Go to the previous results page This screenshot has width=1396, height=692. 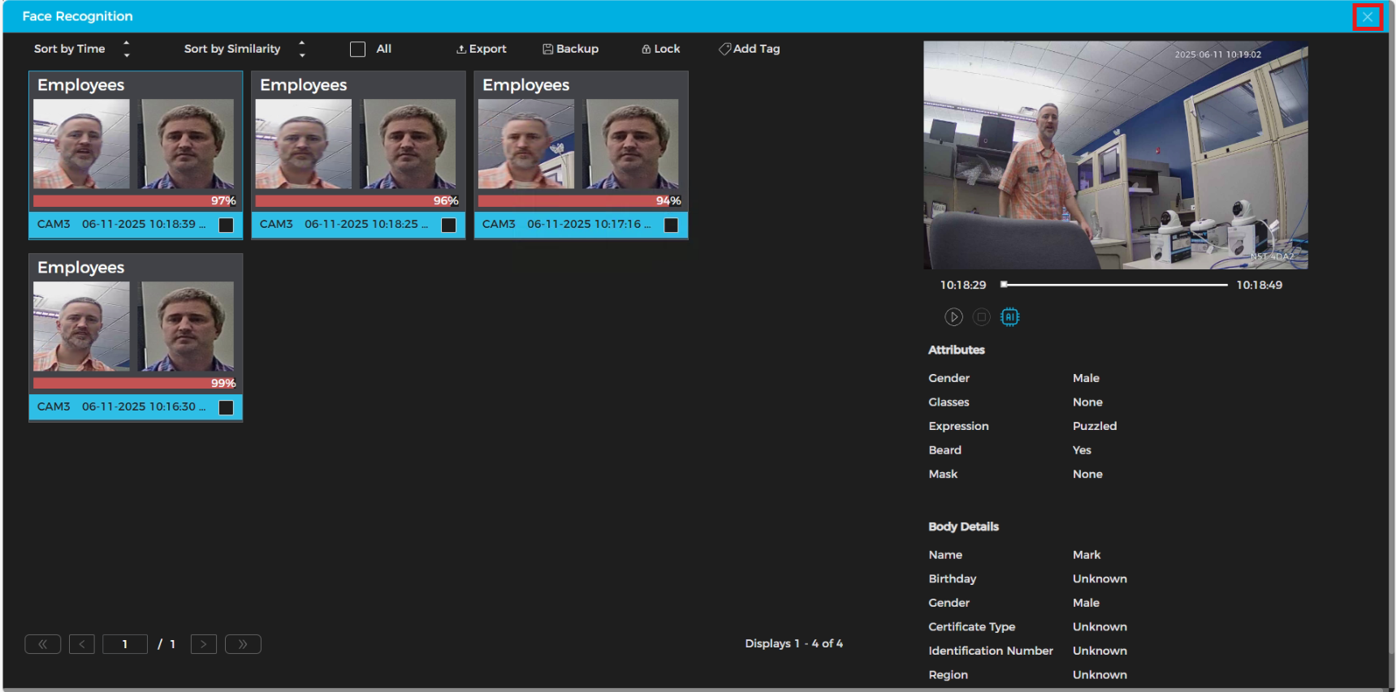click(x=82, y=644)
